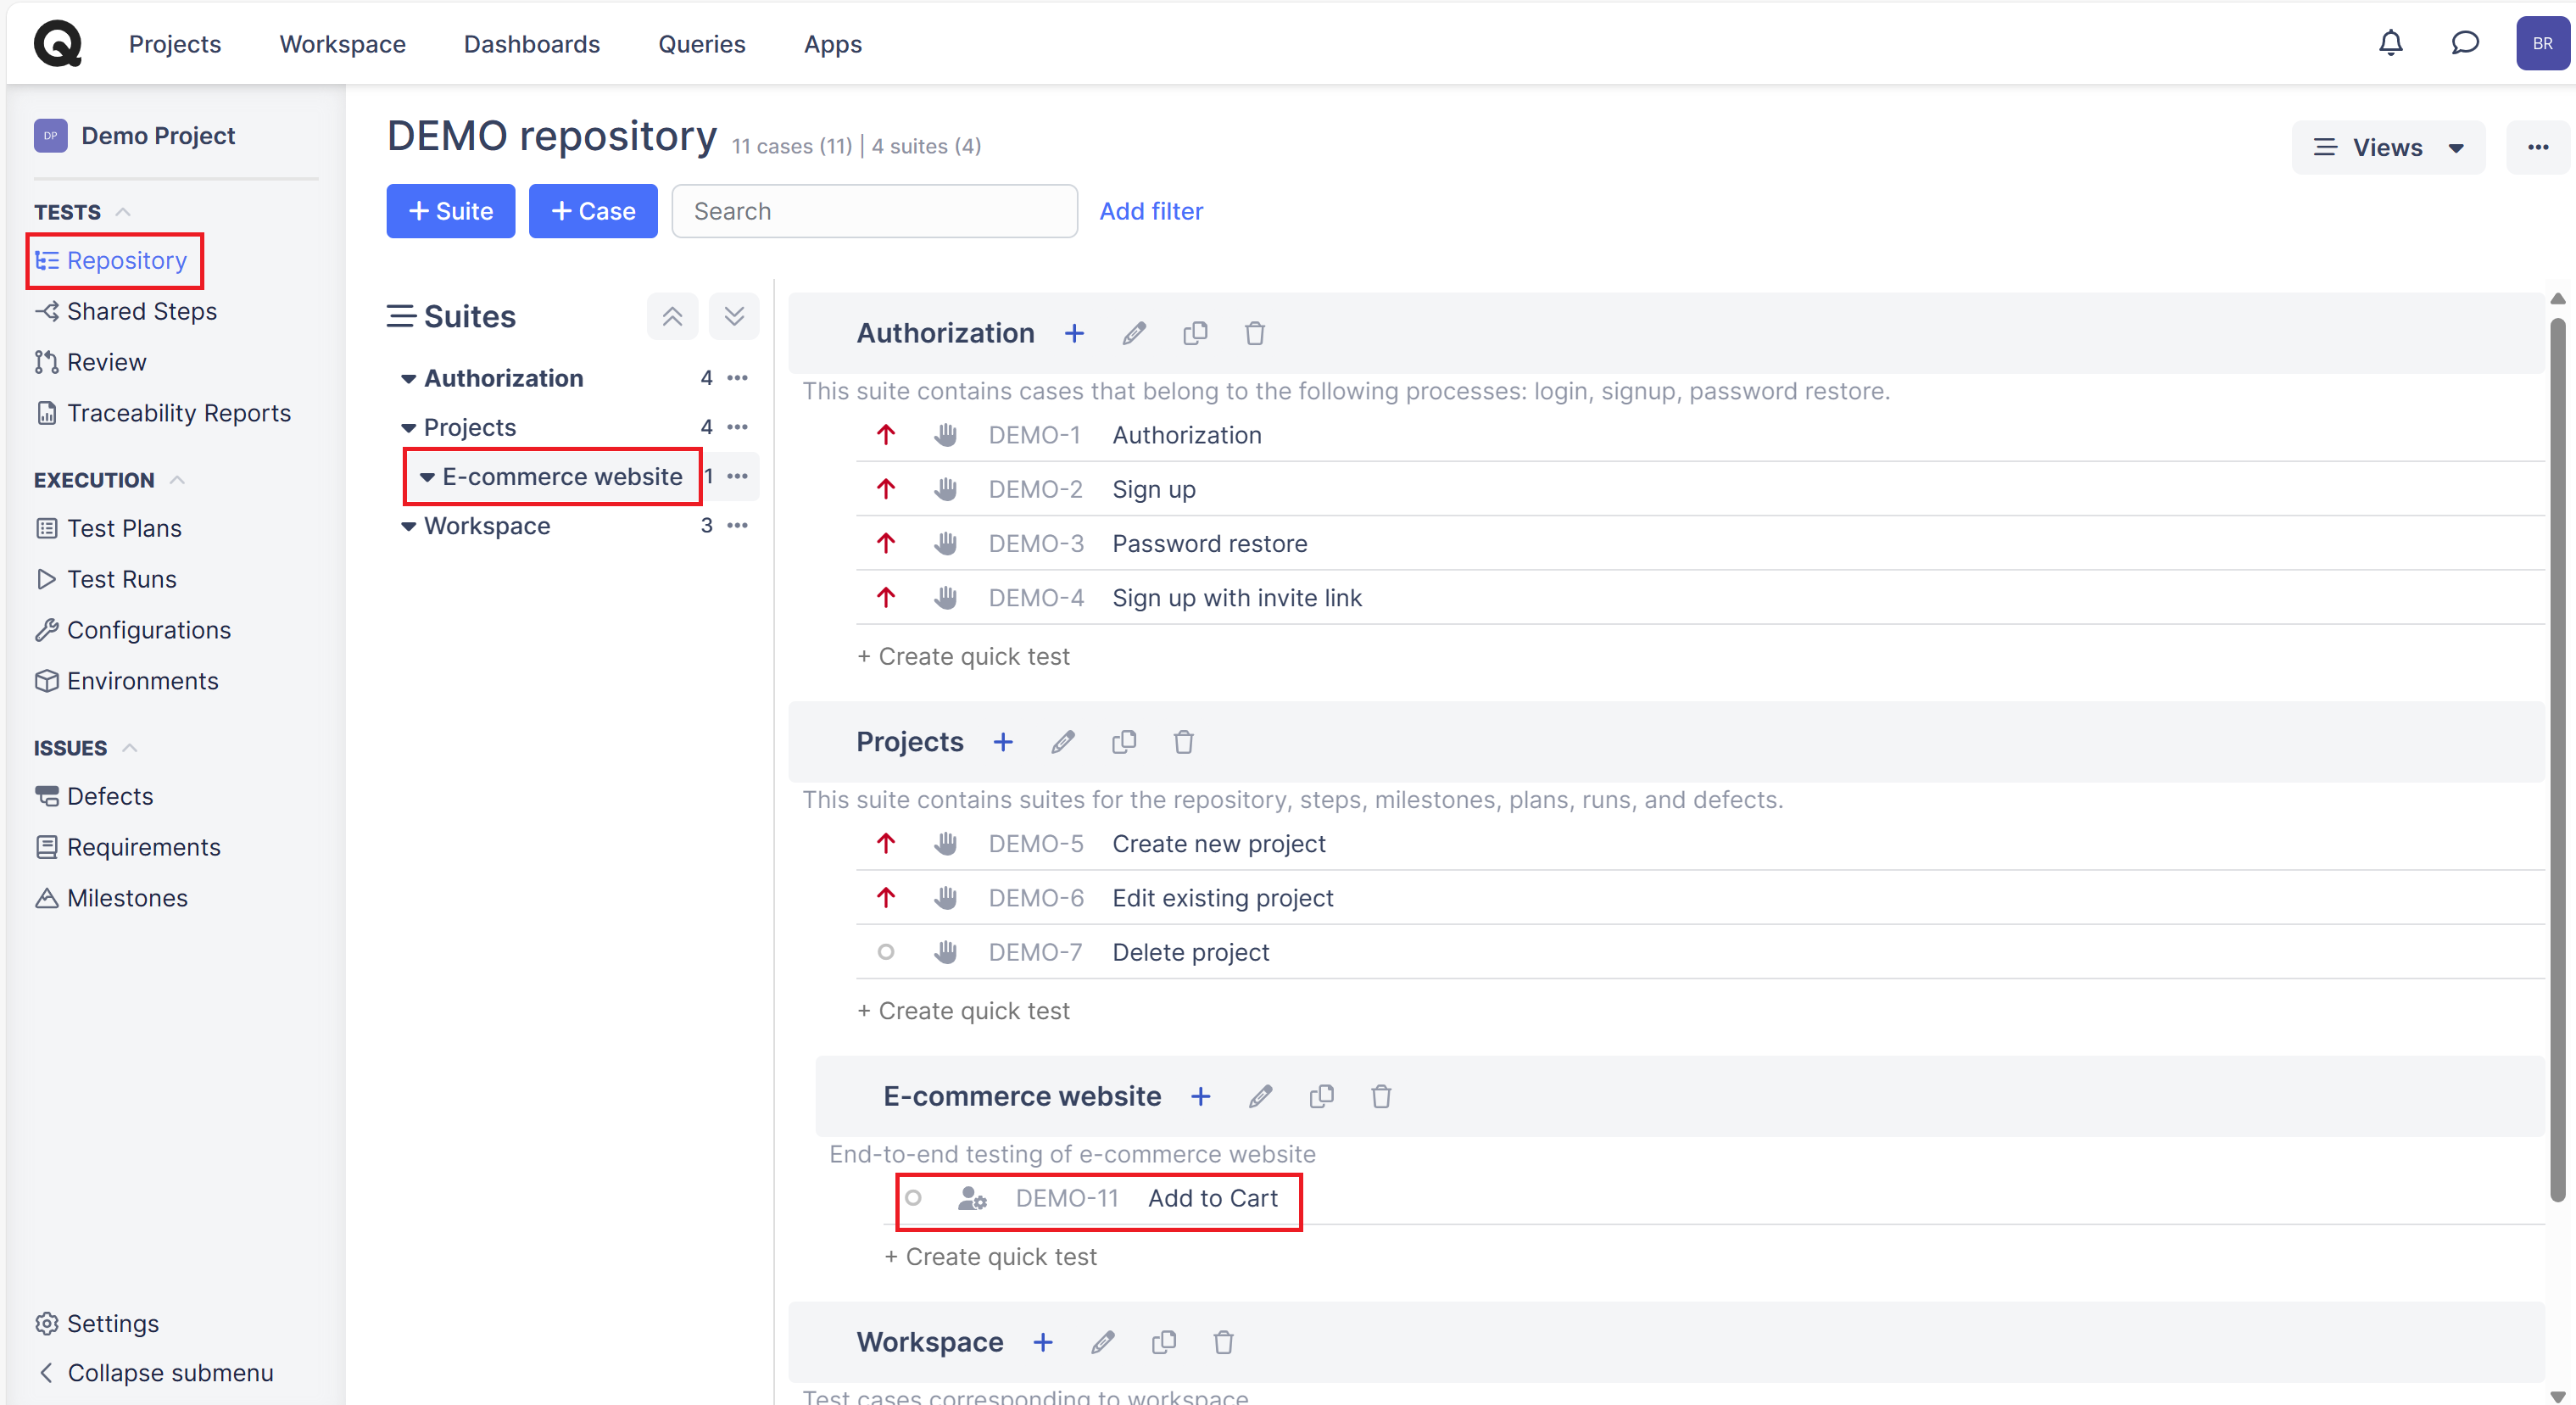
Task: Collapse the EXECUTION sidebar section
Action: [177, 480]
